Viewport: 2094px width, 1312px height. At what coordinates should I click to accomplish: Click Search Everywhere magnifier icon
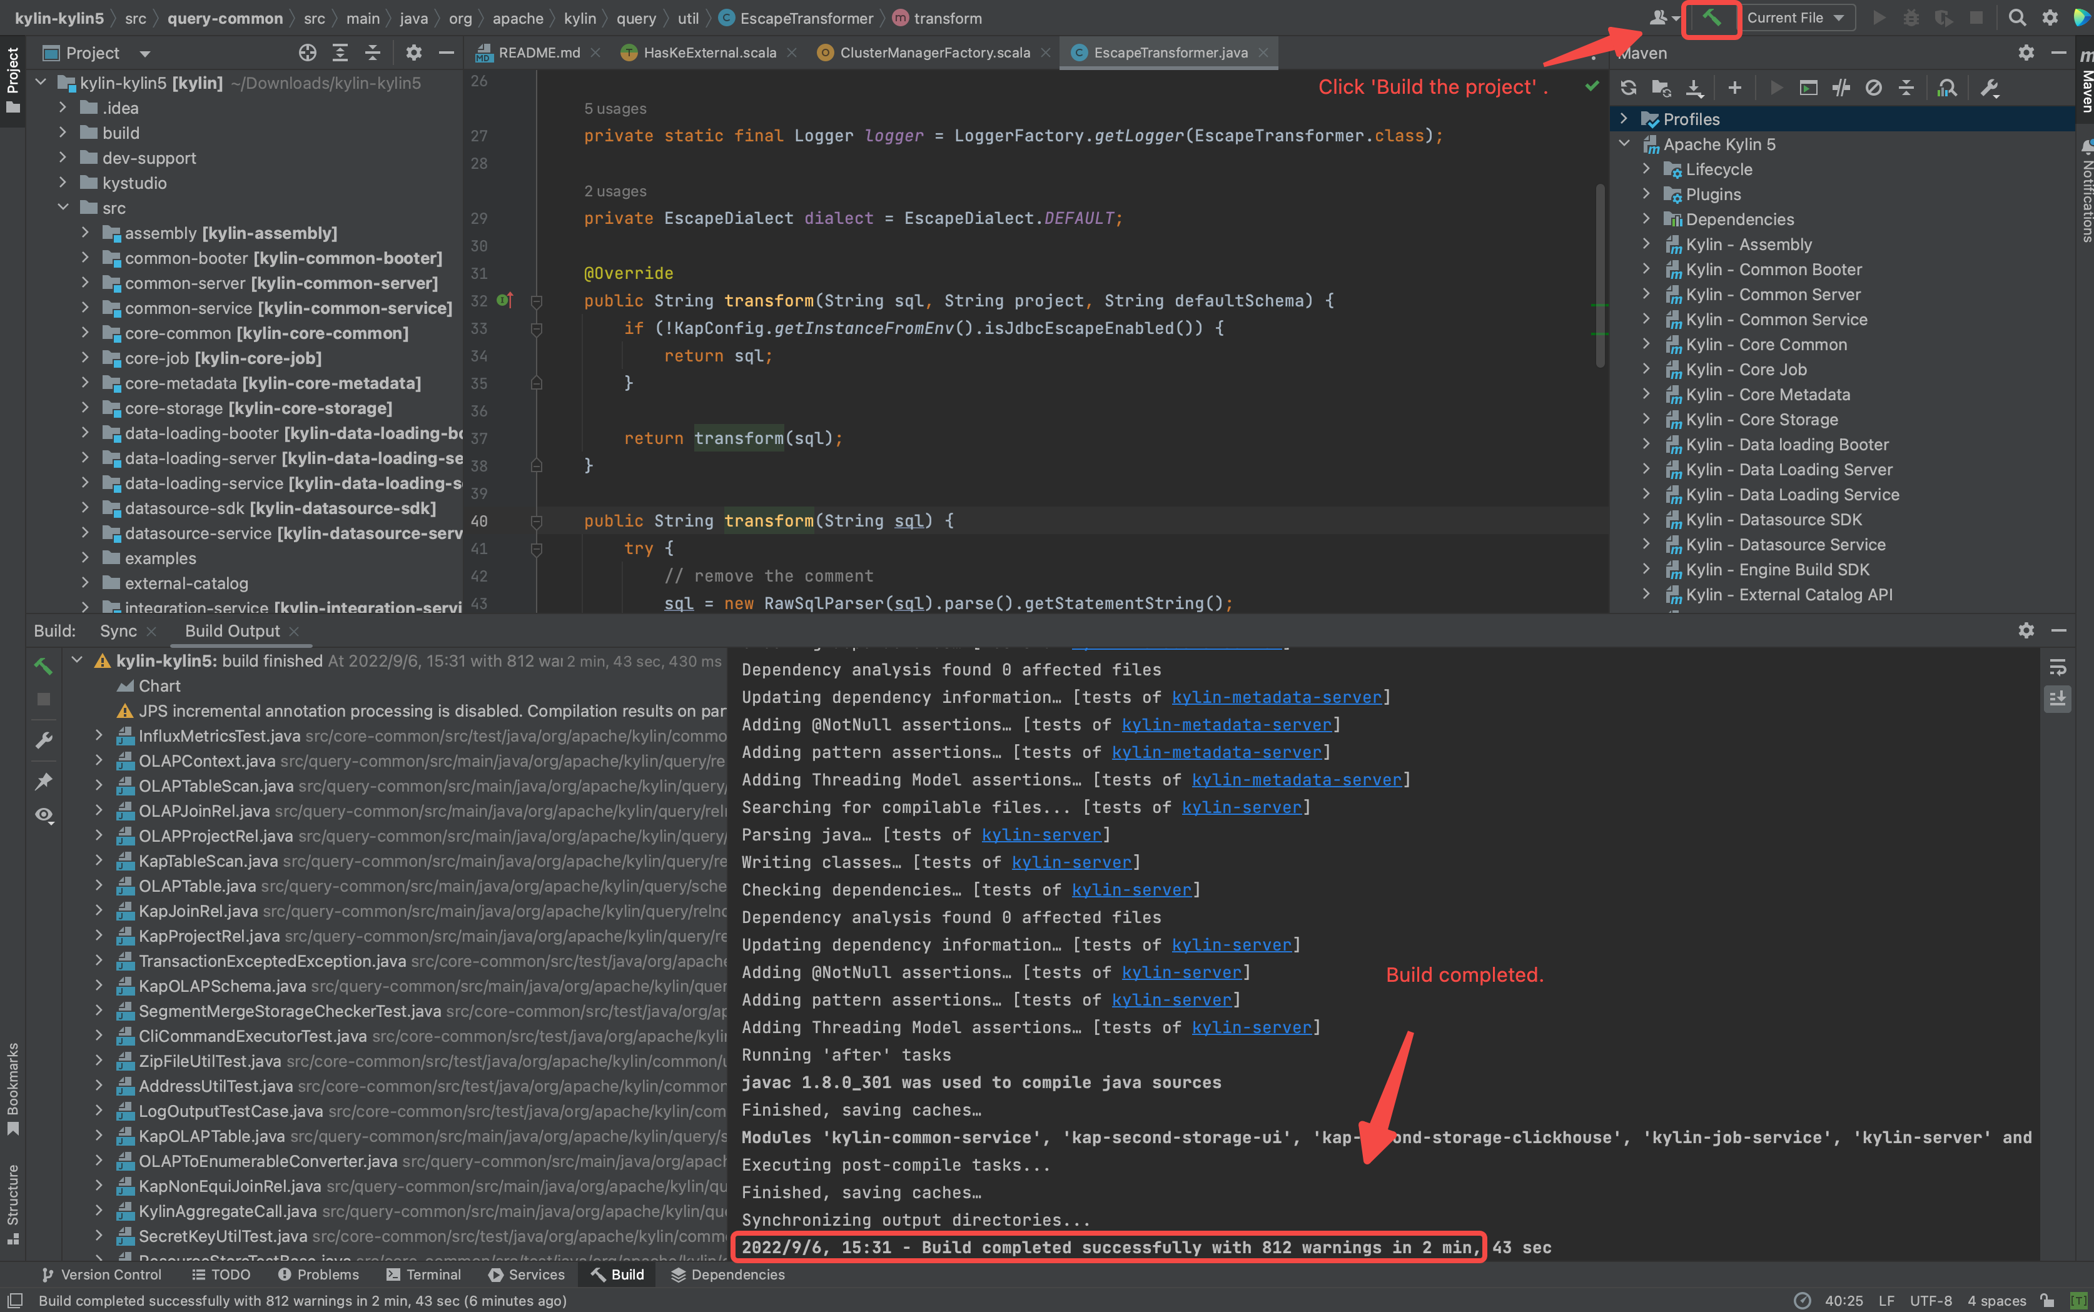pyautogui.click(x=2017, y=18)
